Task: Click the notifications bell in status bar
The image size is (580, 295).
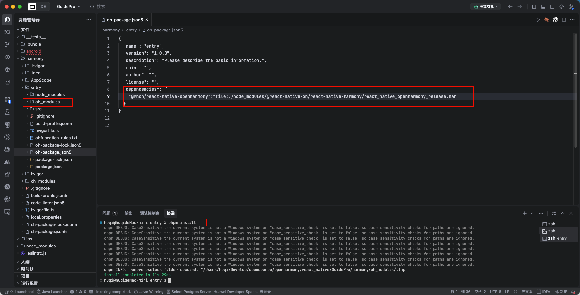Action: click(573, 292)
